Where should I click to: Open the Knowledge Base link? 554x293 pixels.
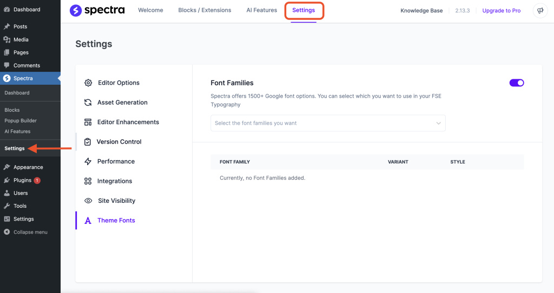pos(421,11)
